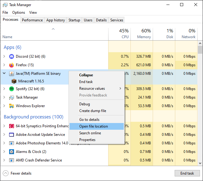
Task: Click the vertical scrollbar thumb
Action: [200, 50]
